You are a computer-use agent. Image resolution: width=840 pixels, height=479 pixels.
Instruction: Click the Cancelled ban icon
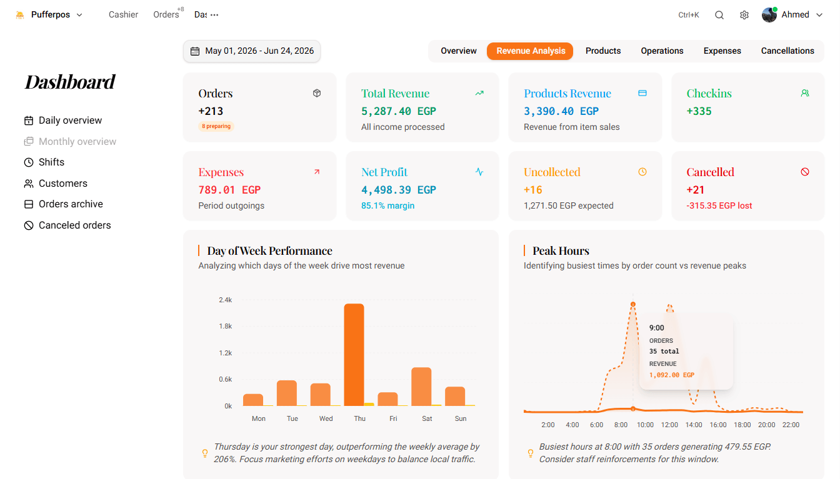pos(805,172)
